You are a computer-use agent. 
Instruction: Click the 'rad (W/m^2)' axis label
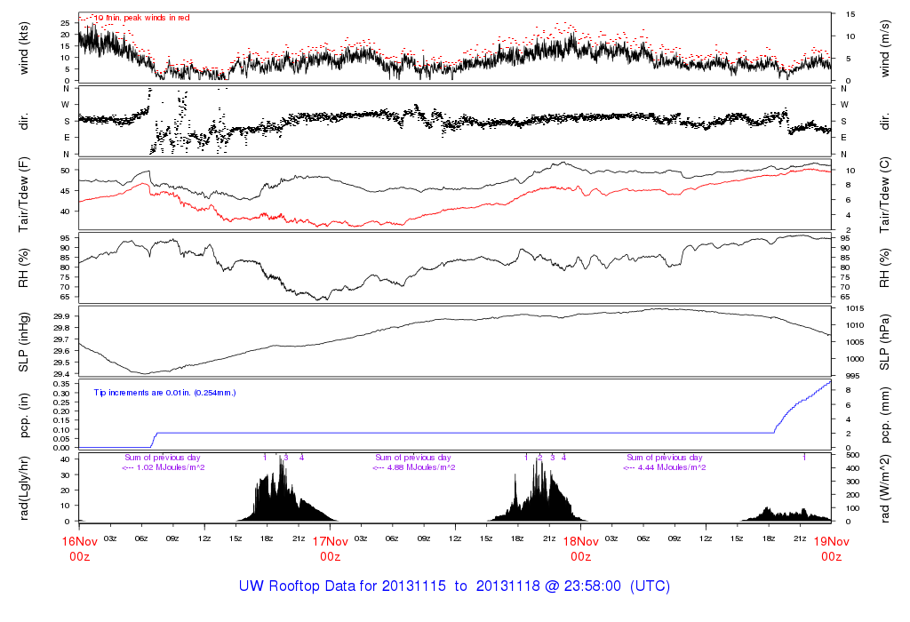[884, 489]
